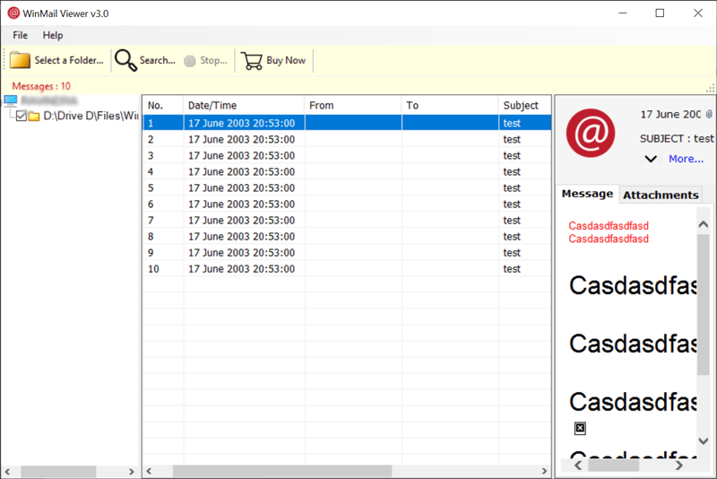Click the Search magnifying glass icon

point(125,60)
